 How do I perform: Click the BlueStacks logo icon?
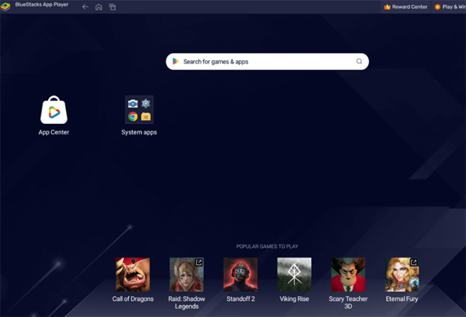tap(5, 7)
